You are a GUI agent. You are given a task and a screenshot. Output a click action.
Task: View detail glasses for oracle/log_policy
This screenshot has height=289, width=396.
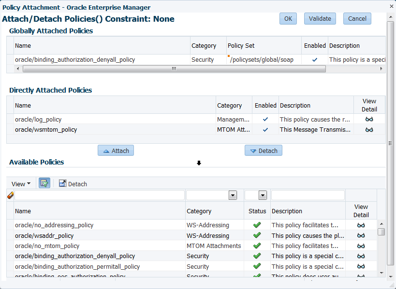tap(369, 119)
